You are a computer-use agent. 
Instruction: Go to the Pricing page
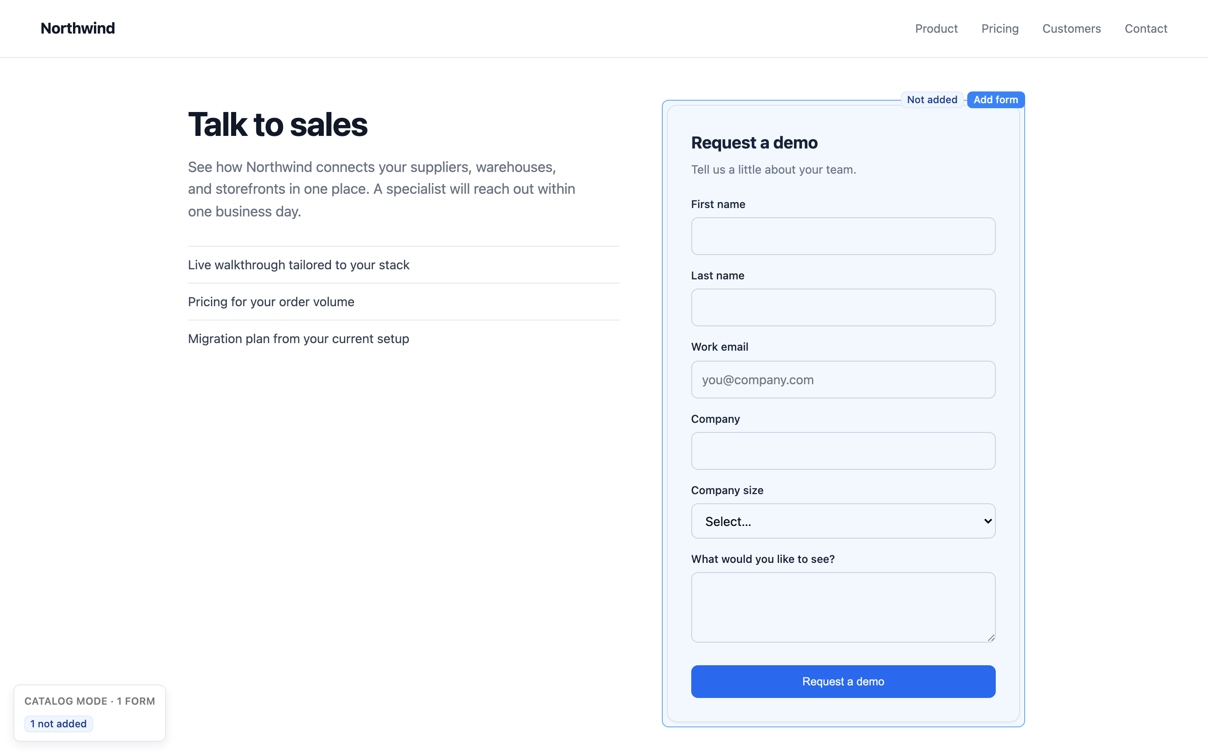[x=1000, y=29]
